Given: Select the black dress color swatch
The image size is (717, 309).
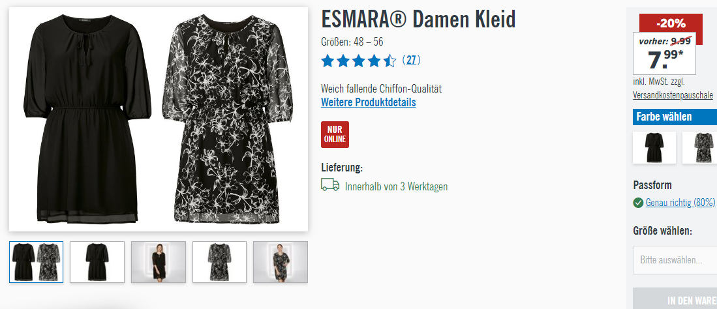Looking at the screenshot, I should (x=654, y=147).
